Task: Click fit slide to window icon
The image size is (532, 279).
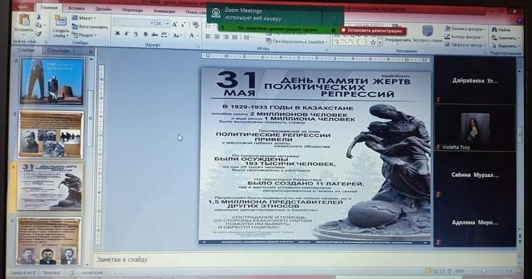Action: tap(519, 271)
